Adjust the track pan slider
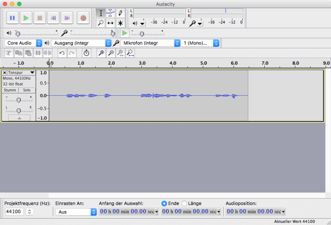The image size is (331, 225). (19, 110)
